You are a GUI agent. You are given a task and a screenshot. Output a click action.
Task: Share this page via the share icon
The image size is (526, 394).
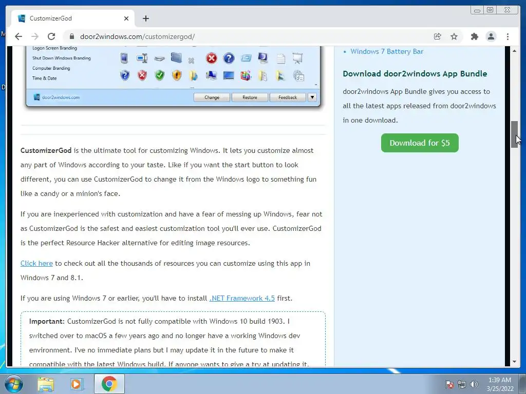(x=438, y=36)
